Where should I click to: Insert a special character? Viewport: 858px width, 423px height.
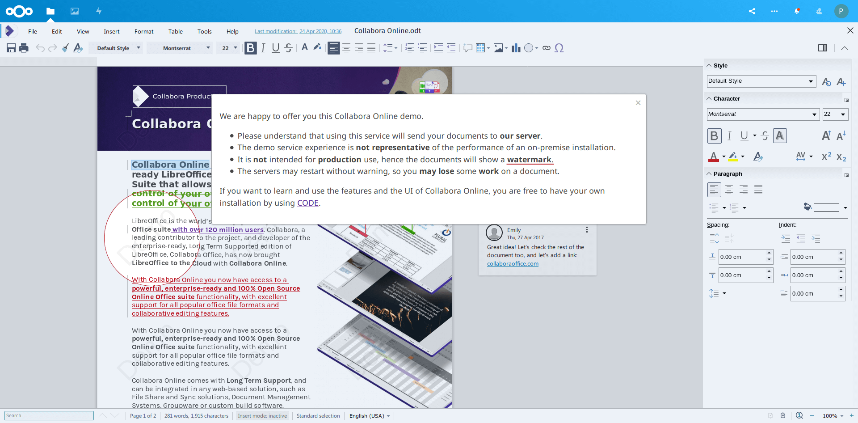[x=559, y=48]
